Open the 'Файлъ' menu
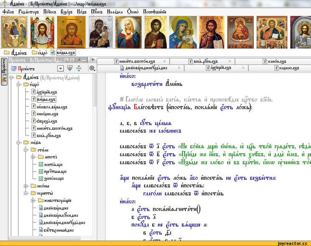311x246 pixels. click(8, 11)
